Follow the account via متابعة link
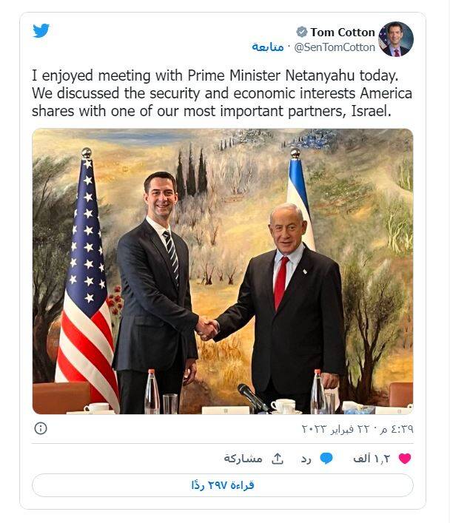Image resolution: width=450 pixels, height=523 pixels. pos(268,47)
